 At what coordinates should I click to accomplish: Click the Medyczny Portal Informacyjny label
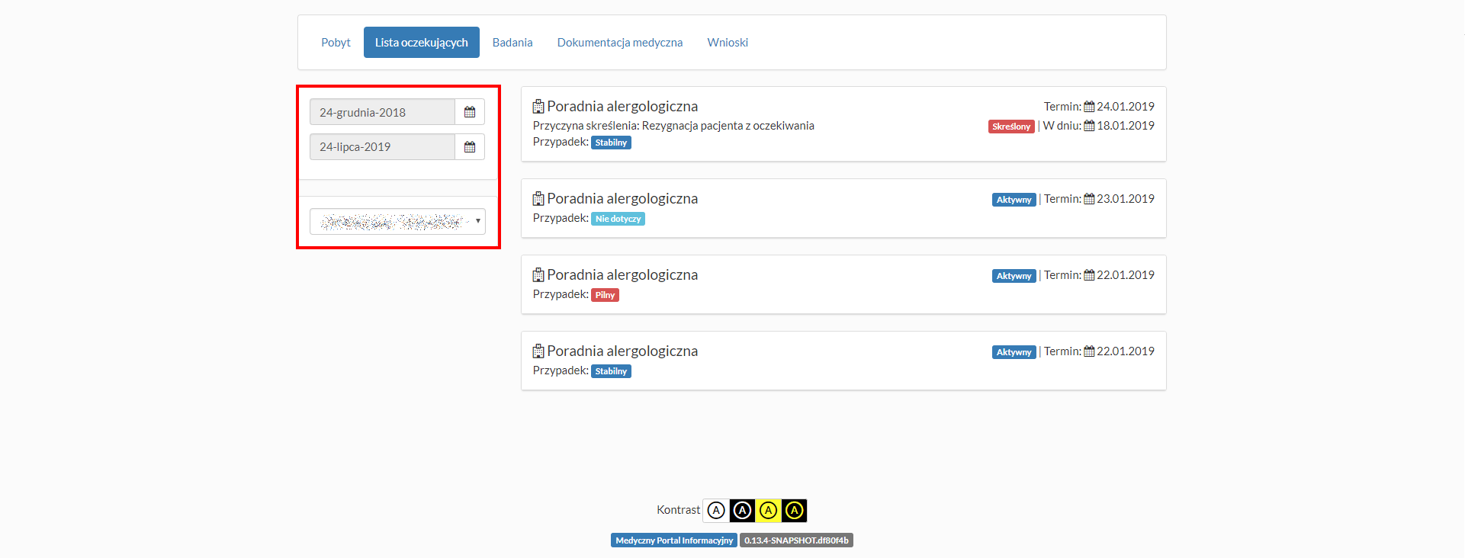tap(674, 540)
